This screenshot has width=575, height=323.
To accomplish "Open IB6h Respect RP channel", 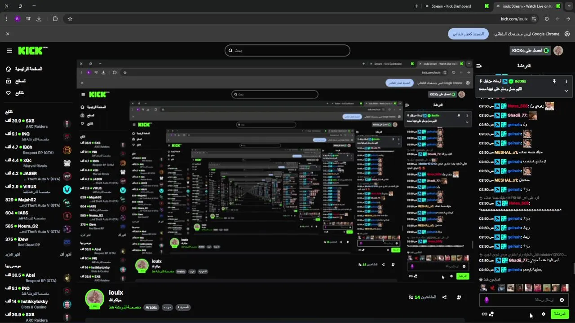I will pos(38,150).
